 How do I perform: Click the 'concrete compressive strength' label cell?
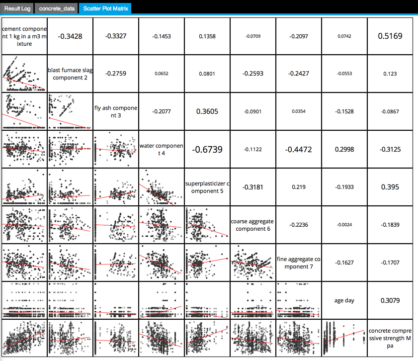point(390,338)
